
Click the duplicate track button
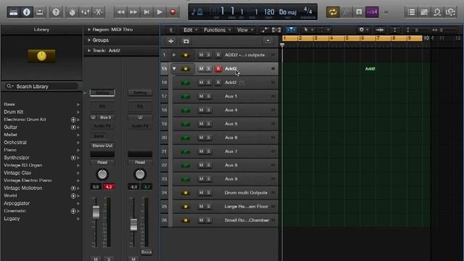186,41
